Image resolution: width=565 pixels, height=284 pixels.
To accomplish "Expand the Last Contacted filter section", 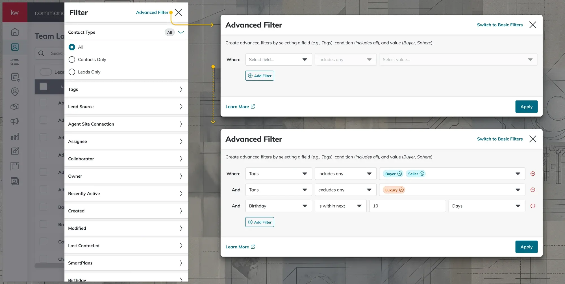I will tap(126, 246).
